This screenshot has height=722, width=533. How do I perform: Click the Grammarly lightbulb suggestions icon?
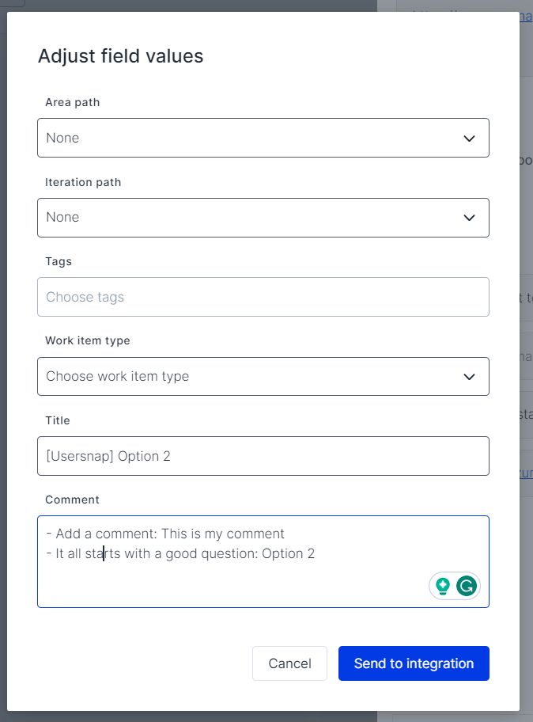(443, 586)
